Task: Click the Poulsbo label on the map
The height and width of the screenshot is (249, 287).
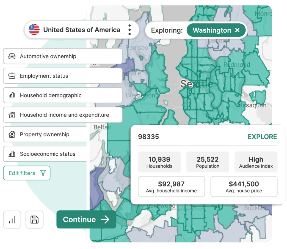Action: pyautogui.click(x=137, y=48)
